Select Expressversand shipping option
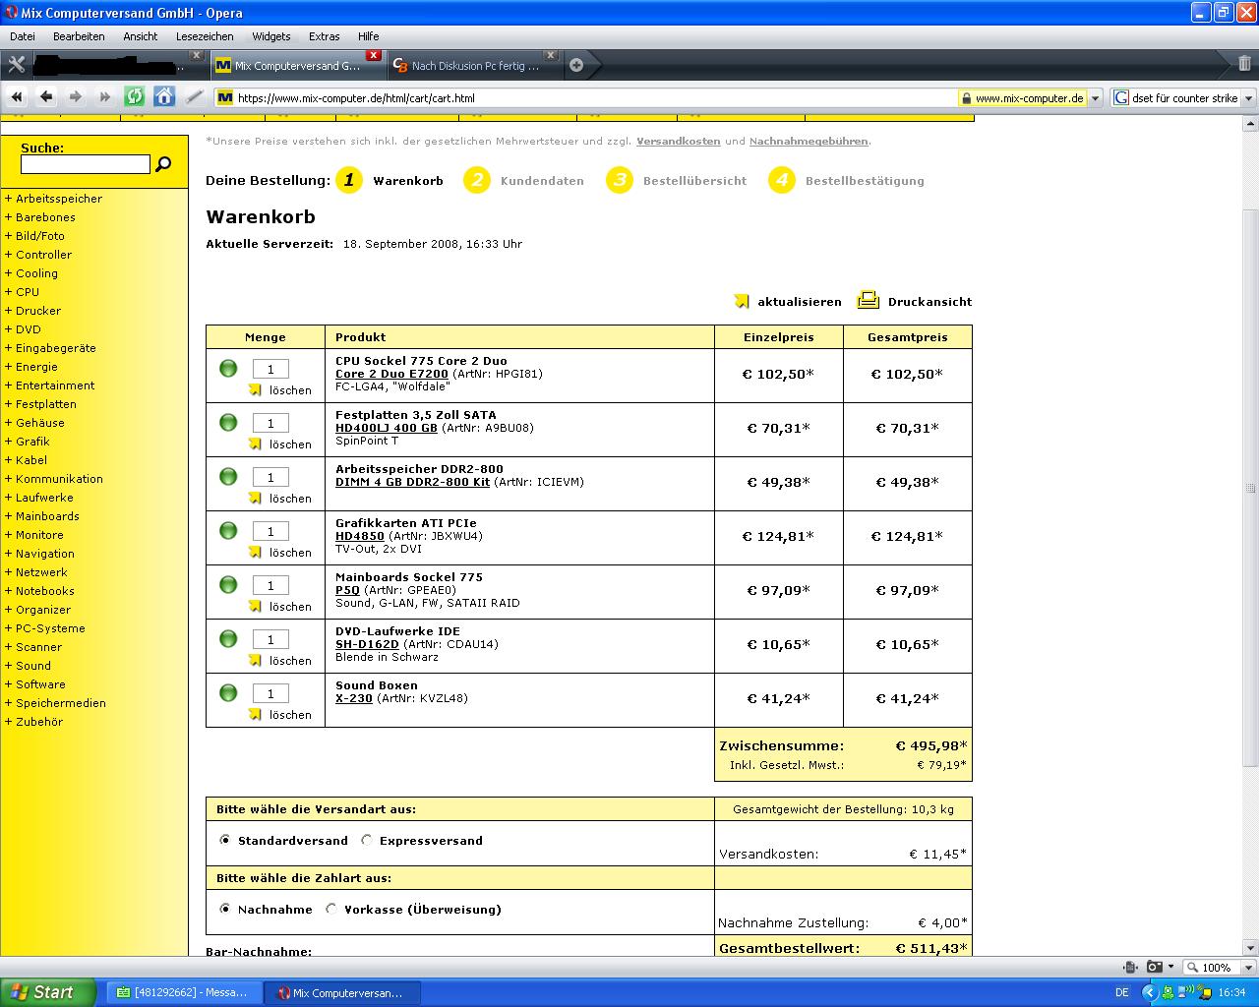 [367, 840]
